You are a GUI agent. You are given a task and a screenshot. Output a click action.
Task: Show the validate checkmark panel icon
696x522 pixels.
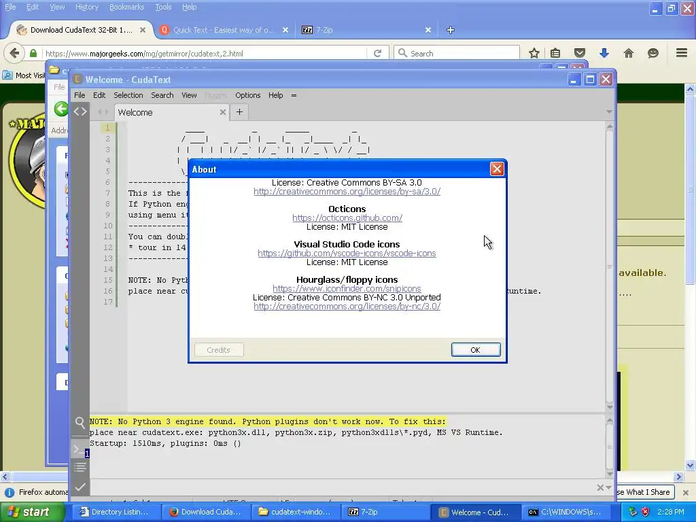pyautogui.click(x=80, y=487)
